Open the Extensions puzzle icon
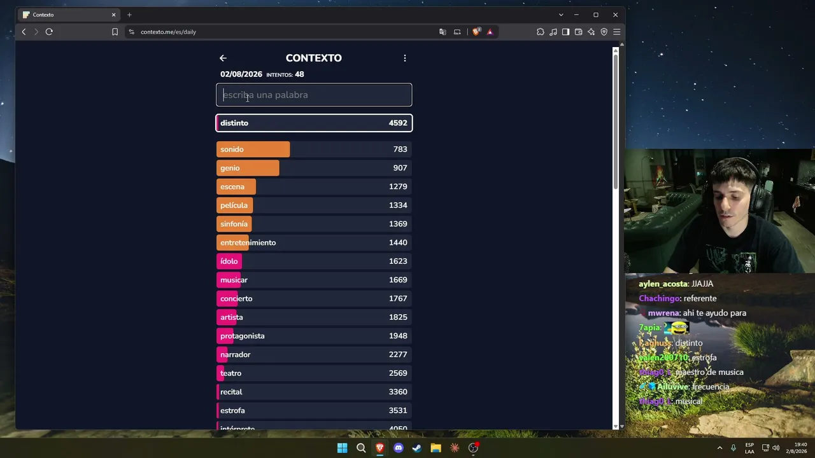Screen dimensions: 815x458 tap(541, 32)
